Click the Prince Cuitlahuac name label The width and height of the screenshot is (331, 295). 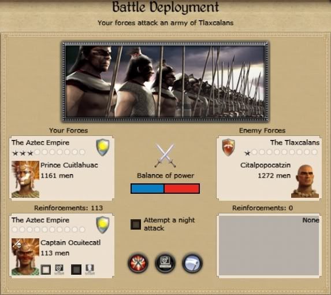point(69,165)
